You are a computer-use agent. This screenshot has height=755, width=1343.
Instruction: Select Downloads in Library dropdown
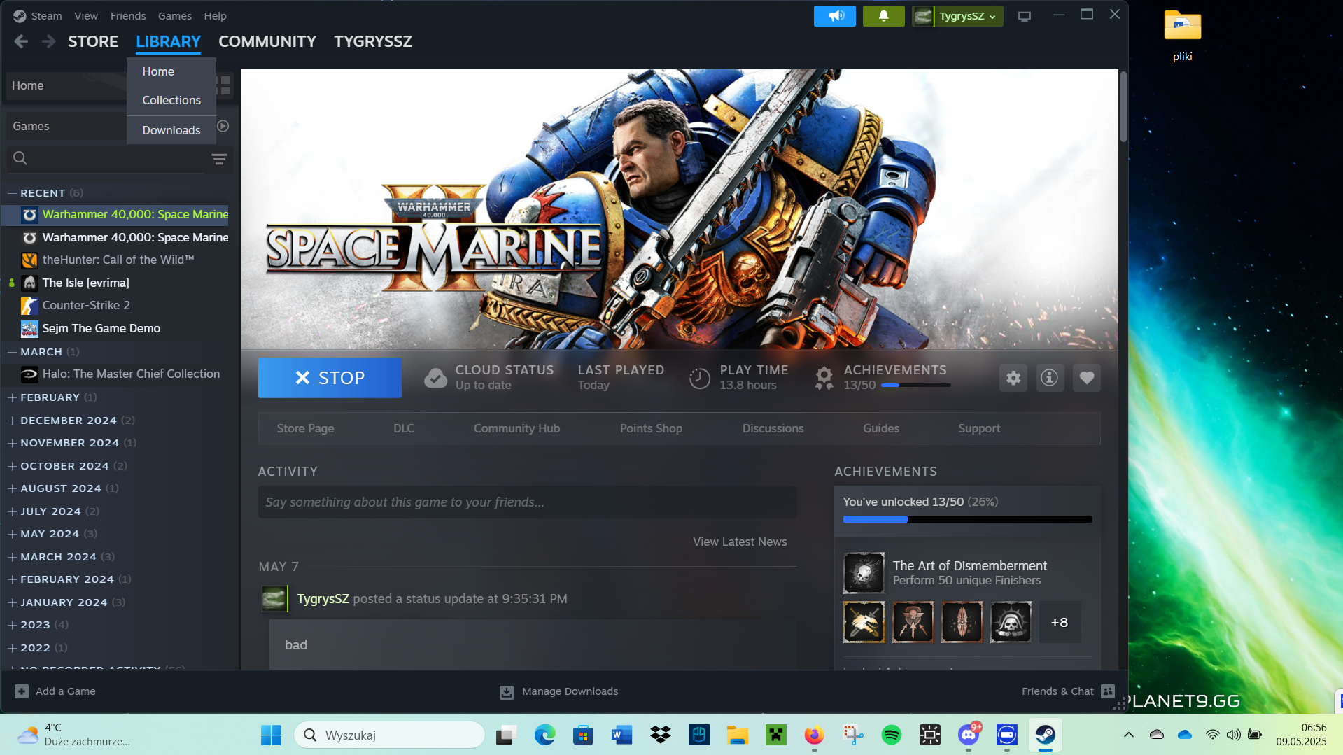coord(171,130)
